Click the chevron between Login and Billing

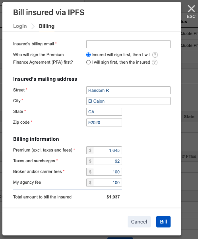point(33,26)
